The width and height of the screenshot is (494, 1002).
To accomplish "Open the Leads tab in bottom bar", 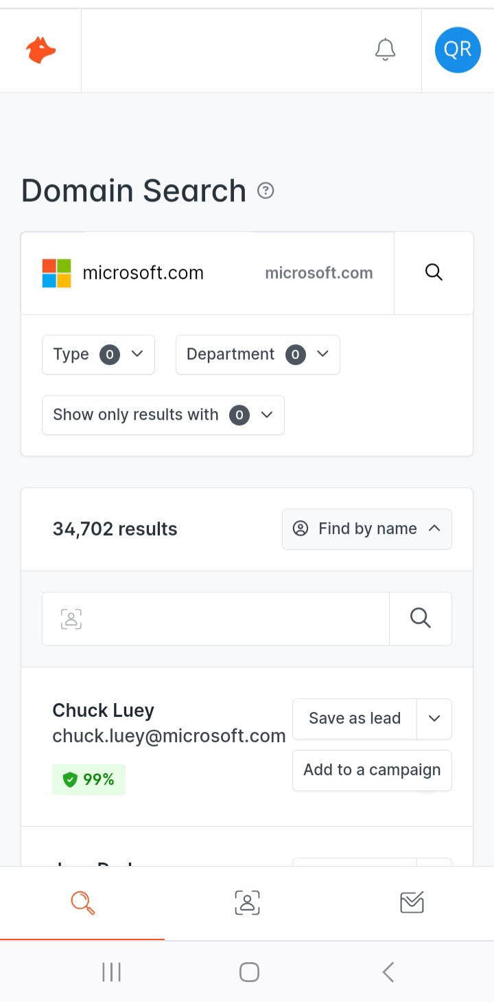I will (x=247, y=902).
